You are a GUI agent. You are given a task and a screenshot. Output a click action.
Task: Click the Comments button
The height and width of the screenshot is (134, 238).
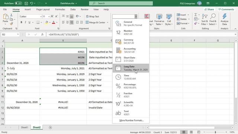click(x=226, y=9)
